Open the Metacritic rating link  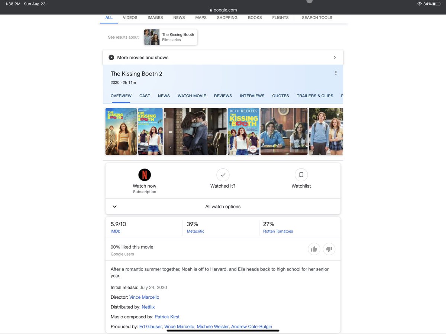195,231
